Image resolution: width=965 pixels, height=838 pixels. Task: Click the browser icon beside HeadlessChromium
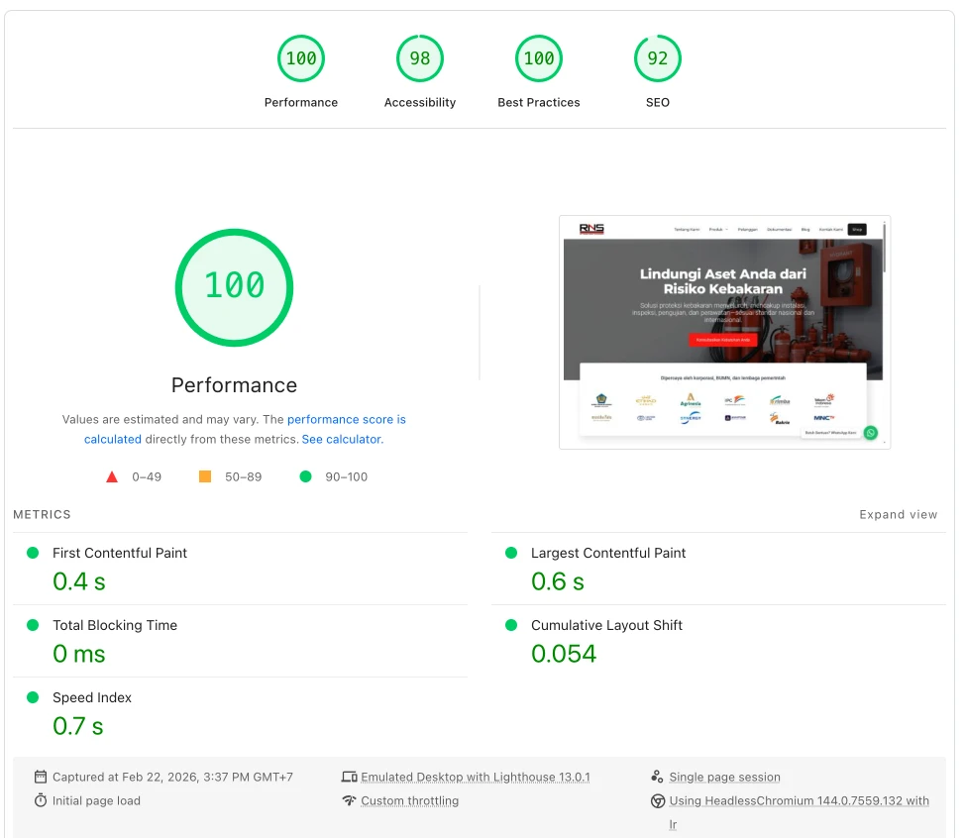pos(658,800)
